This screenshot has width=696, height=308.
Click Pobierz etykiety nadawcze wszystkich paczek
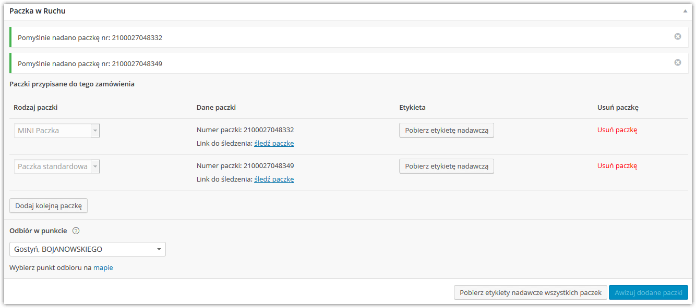(531, 292)
